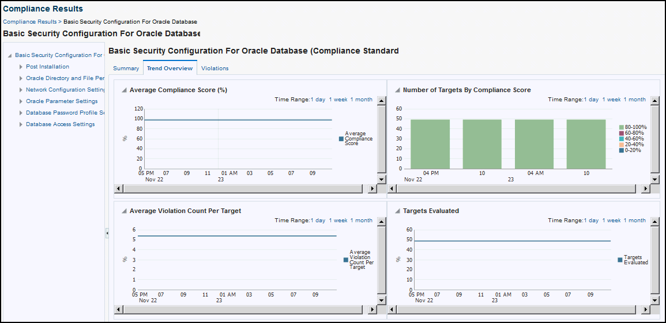The width and height of the screenshot is (666, 323).
Task: Expand the Network Configuration Settings node
Action: (21, 90)
